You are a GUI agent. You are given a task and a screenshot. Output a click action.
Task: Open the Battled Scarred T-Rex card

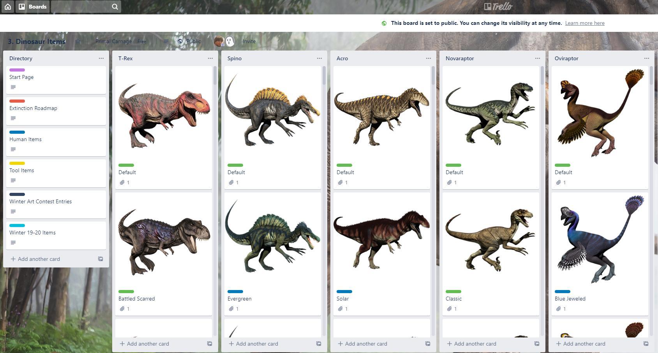point(164,254)
